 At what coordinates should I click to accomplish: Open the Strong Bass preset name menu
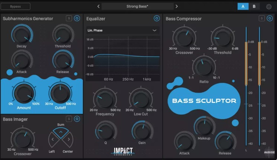[x=137, y=7]
